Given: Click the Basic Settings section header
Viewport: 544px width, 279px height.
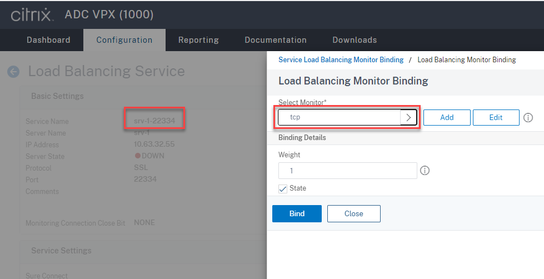Looking at the screenshot, I should [57, 96].
